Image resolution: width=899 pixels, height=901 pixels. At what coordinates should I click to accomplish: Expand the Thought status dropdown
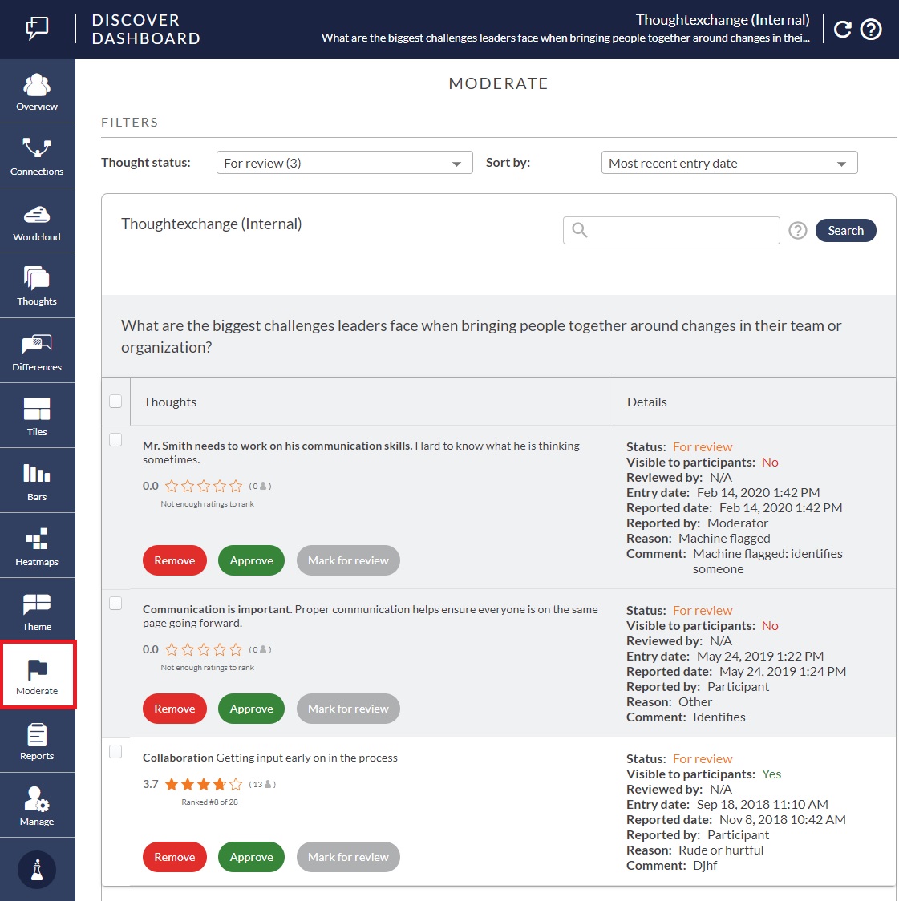(344, 163)
